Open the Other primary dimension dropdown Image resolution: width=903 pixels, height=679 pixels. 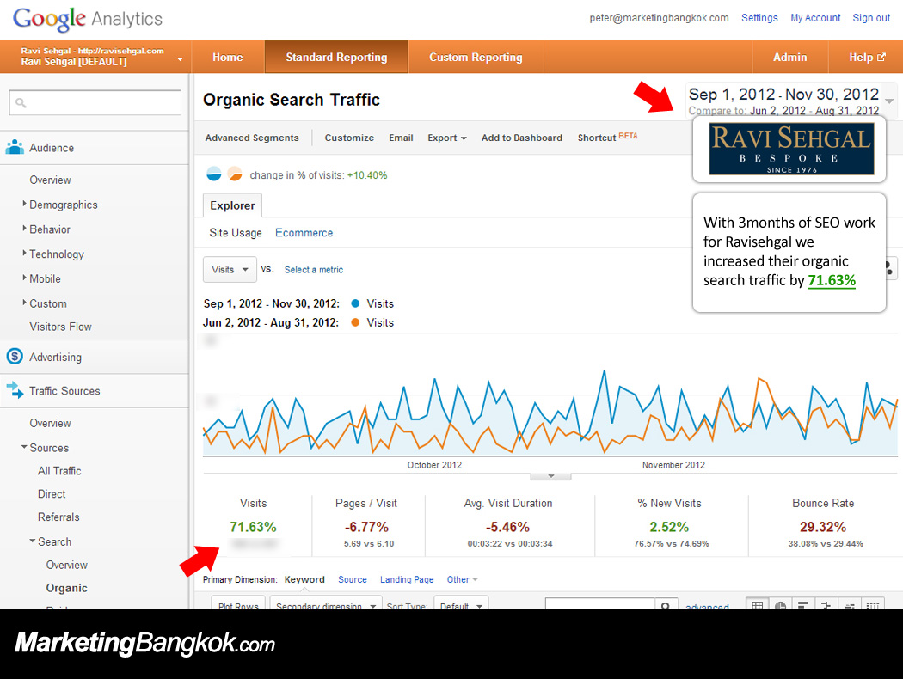click(463, 579)
